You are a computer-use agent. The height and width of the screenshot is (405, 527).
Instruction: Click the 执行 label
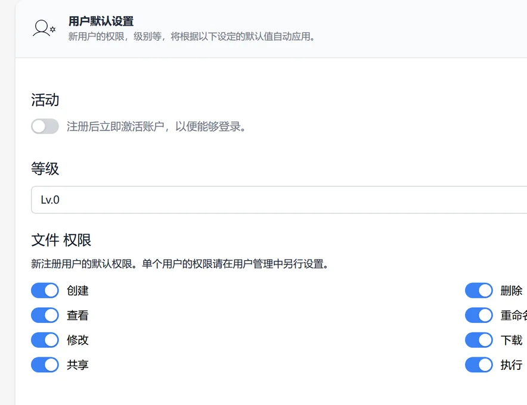click(511, 364)
